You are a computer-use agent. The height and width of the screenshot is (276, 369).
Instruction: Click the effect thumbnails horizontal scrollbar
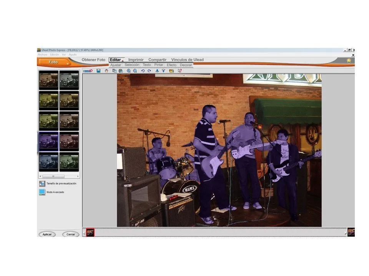[x=59, y=176]
